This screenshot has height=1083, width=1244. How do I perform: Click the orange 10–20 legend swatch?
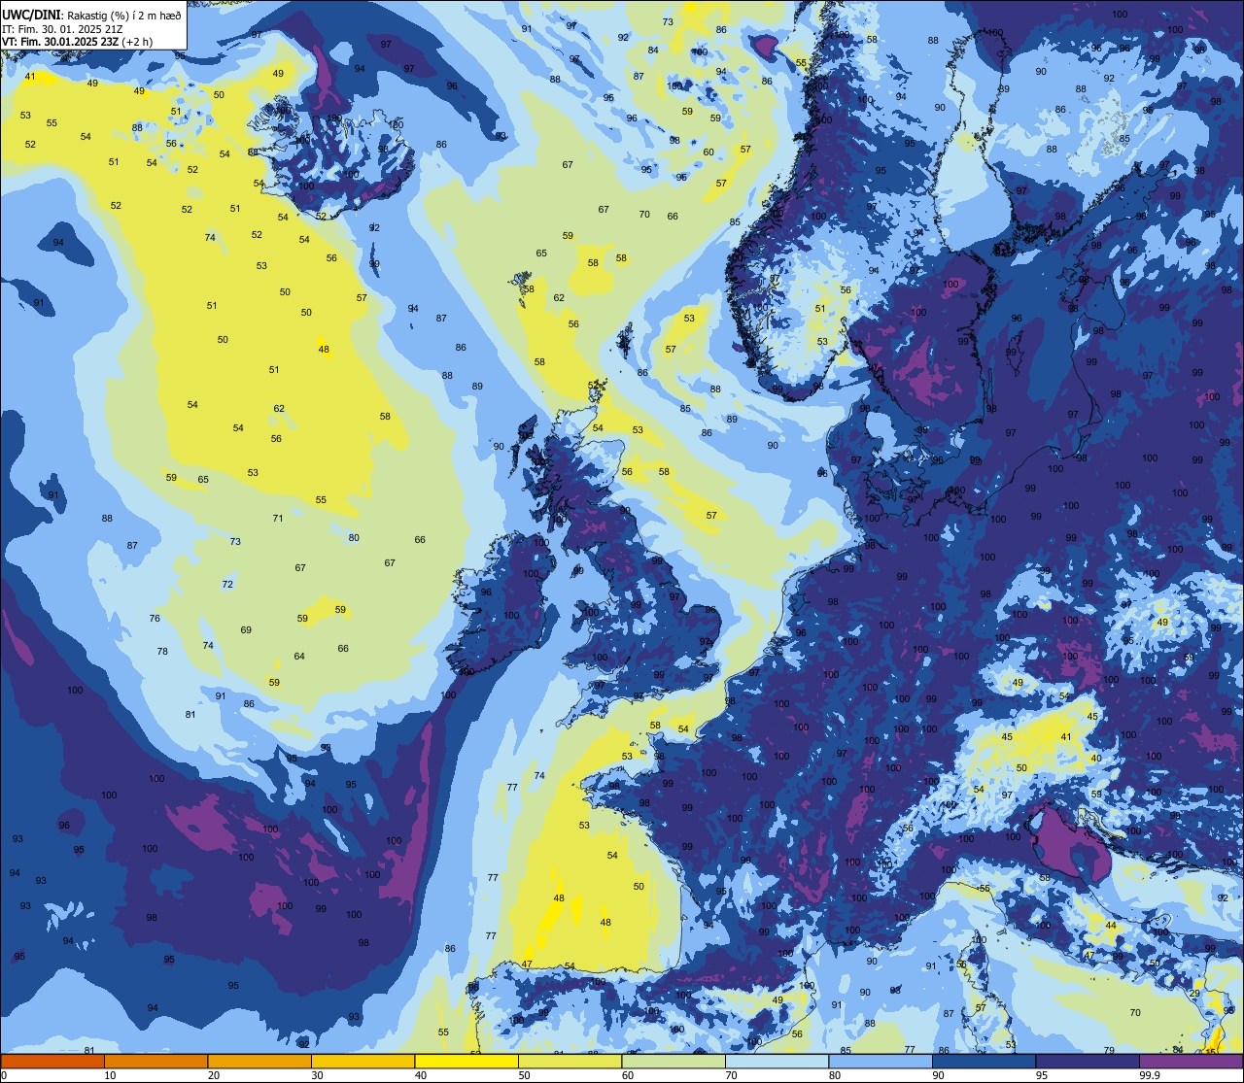tap(155, 1061)
